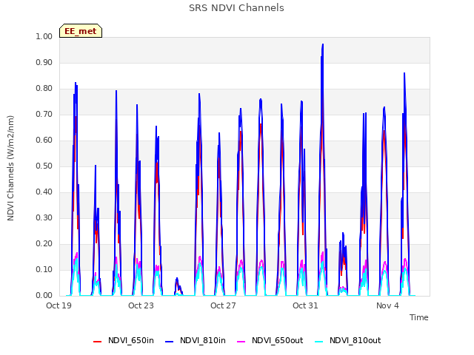Select the NDVI_650out legend label

(277, 340)
